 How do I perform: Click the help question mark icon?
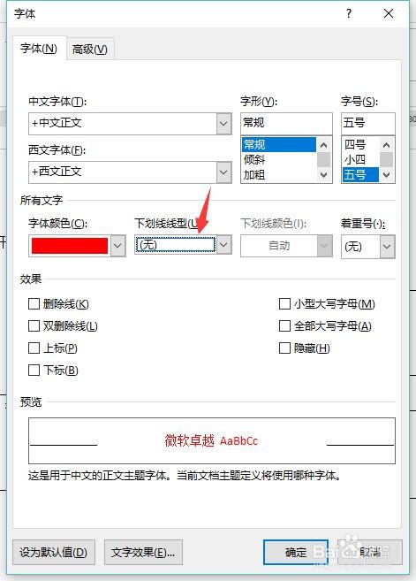tap(349, 14)
